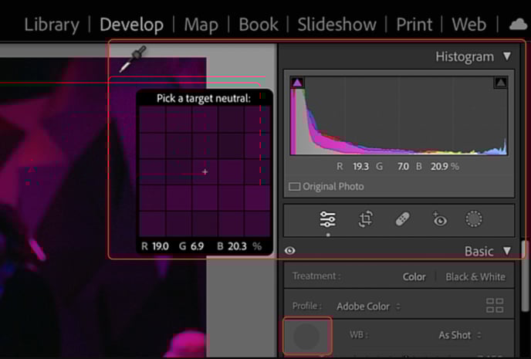Enable the Original Photo checkbox
The image size is (531, 359).
(x=294, y=187)
